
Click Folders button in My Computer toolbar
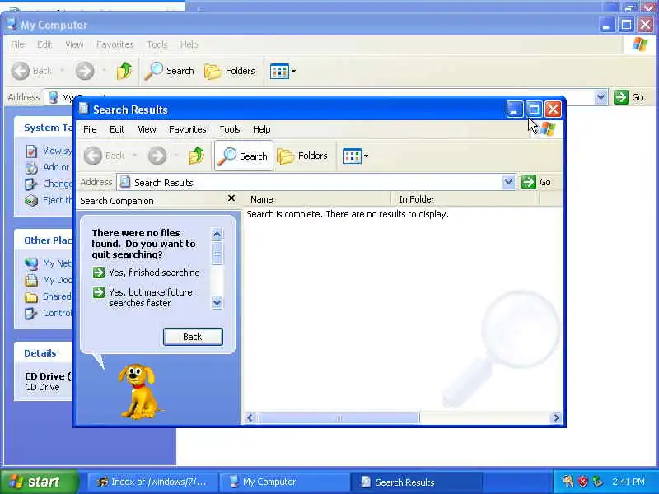tap(230, 71)
